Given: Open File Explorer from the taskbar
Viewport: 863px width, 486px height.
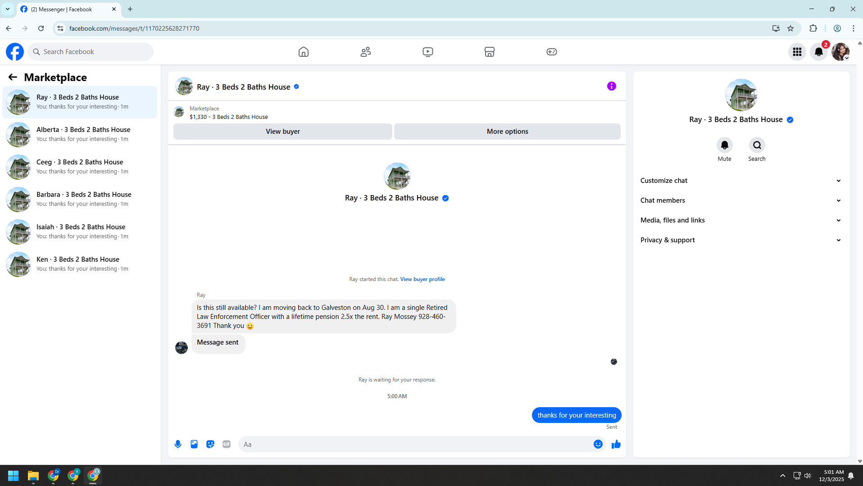Looking at the screenshot, I should coord(33,476).
